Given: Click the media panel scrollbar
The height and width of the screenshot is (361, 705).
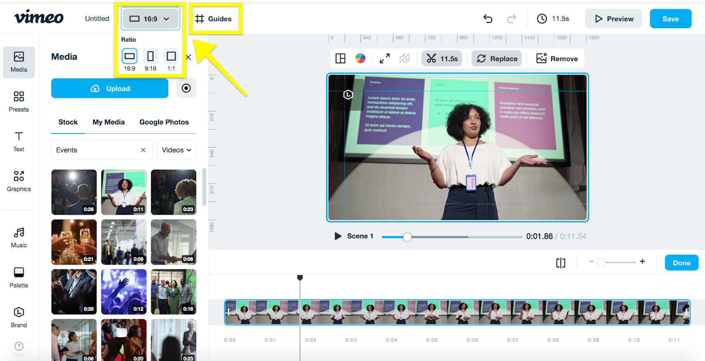Looking at the screenshot, I should point(204,187).
